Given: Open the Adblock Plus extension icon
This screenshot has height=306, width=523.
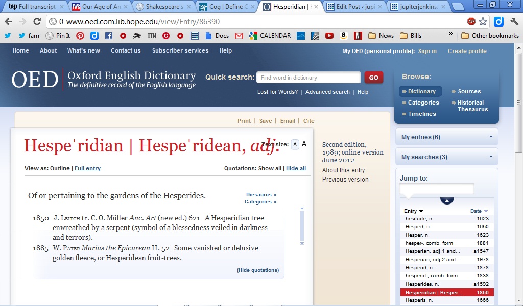Looking at the screenshot, I should tap(471, 22).
